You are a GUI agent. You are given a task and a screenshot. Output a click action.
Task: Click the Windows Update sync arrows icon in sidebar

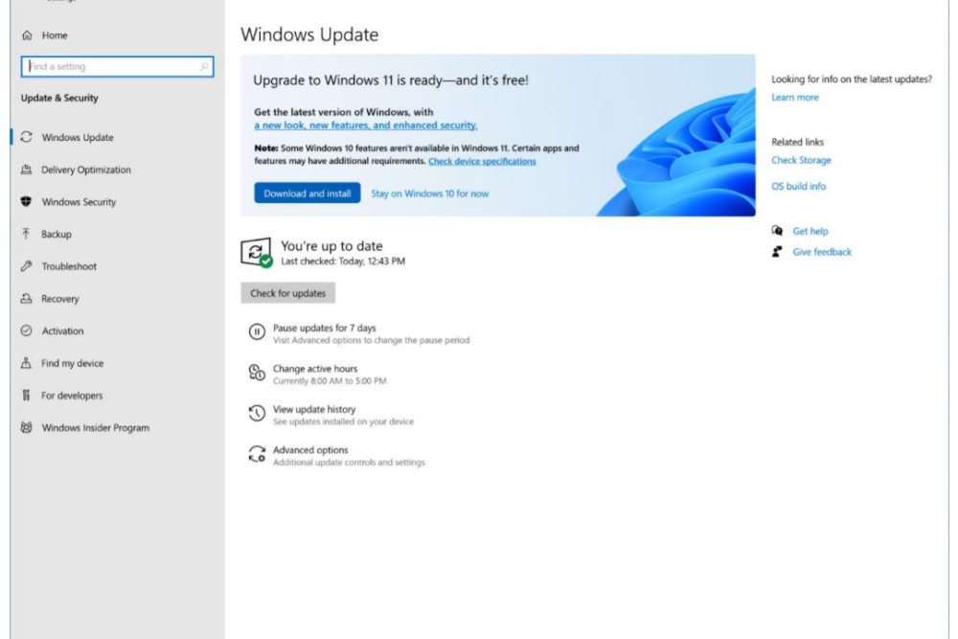(x=26, y=137)
